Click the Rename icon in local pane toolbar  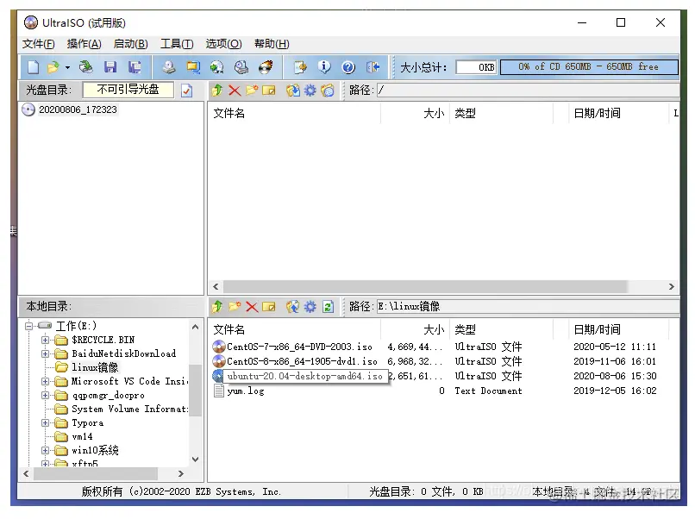[269, 307]
